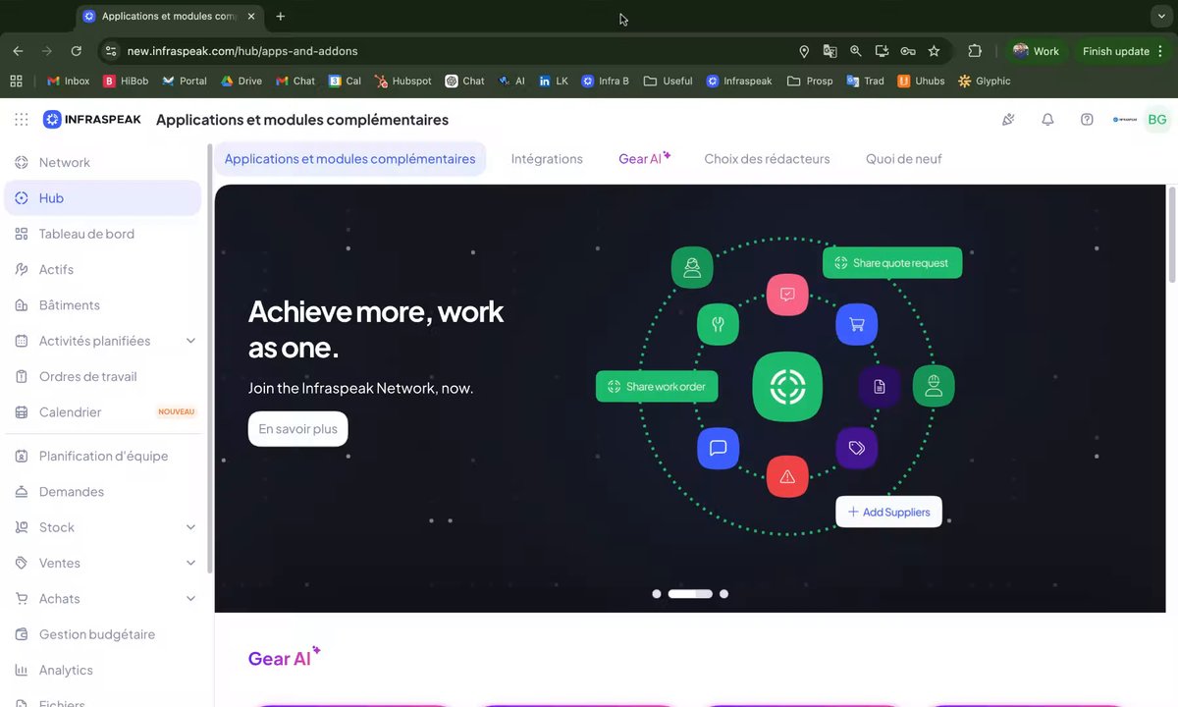Open the browser extensions puzzle icon
Image resolution: width=1178 pixels, height=707 pixels.
pos(975,51)
